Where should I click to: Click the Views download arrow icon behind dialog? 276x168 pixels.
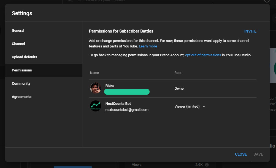tap(207, 165)
